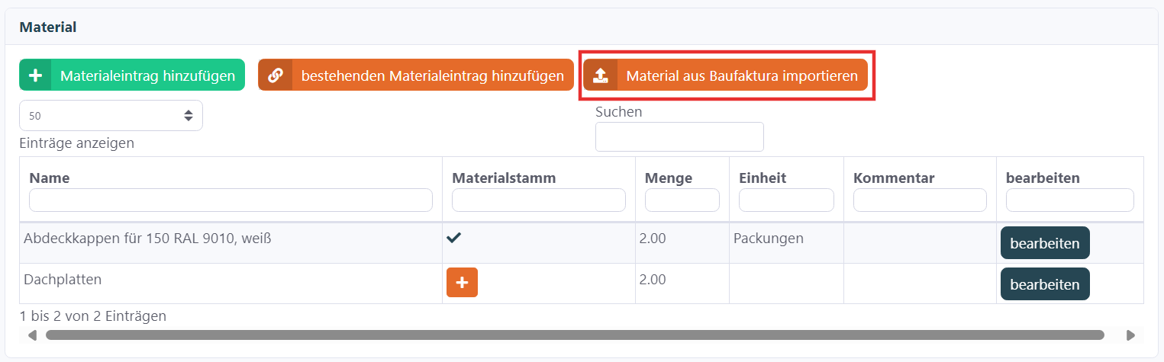Image resolution: width=1164 pixels, height=362 pixels.
Task: Click the Materialstamm column filter field
Action: pyautogui.click(x=538, y=200)
